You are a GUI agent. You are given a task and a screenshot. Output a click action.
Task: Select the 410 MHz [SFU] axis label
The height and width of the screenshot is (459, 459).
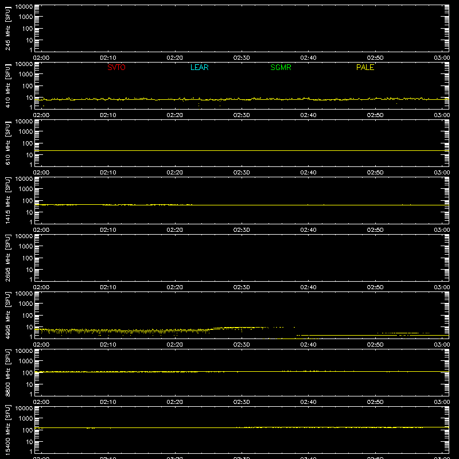[7, 85]
